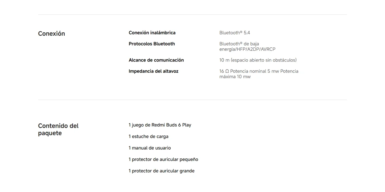Click the Potencia máxima 10 mw line
This screenshot has width=385, height=192.
point(235,77)
